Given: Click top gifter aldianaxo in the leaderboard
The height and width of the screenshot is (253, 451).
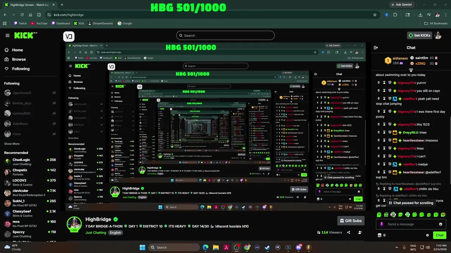Looking at the screenshot, I should point(400,58).
